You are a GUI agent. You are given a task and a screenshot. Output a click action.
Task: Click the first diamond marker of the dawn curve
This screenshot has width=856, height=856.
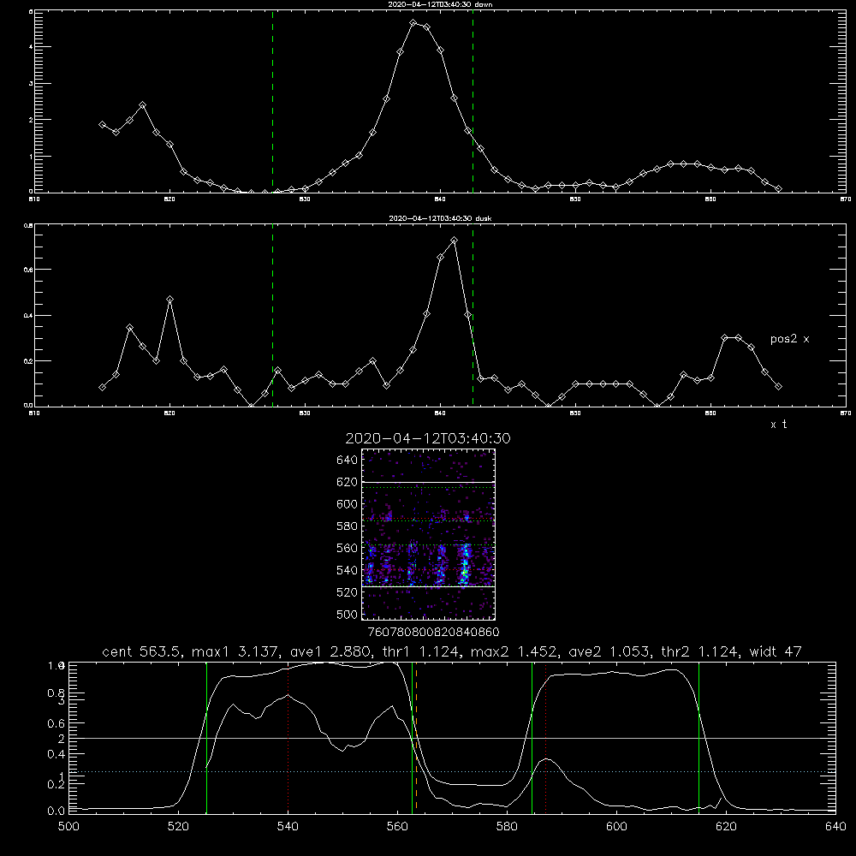click(x=102, y=124)
